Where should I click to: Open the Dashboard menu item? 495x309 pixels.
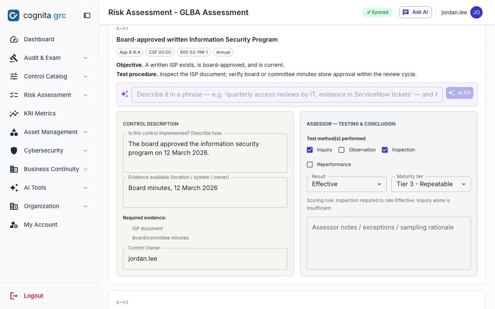click(49, 39)
